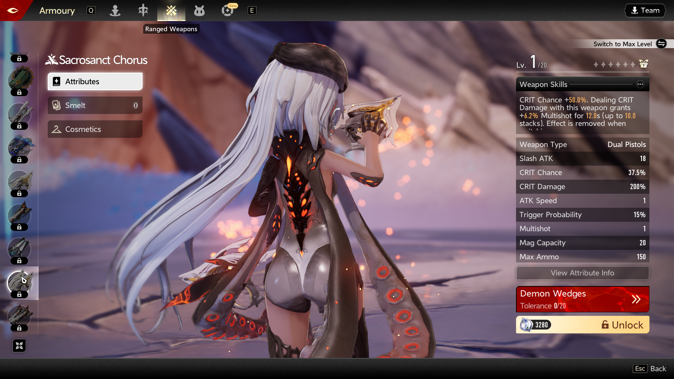Expand weapon skills details ellipsis
674x379 pixels.
(640, 84)
